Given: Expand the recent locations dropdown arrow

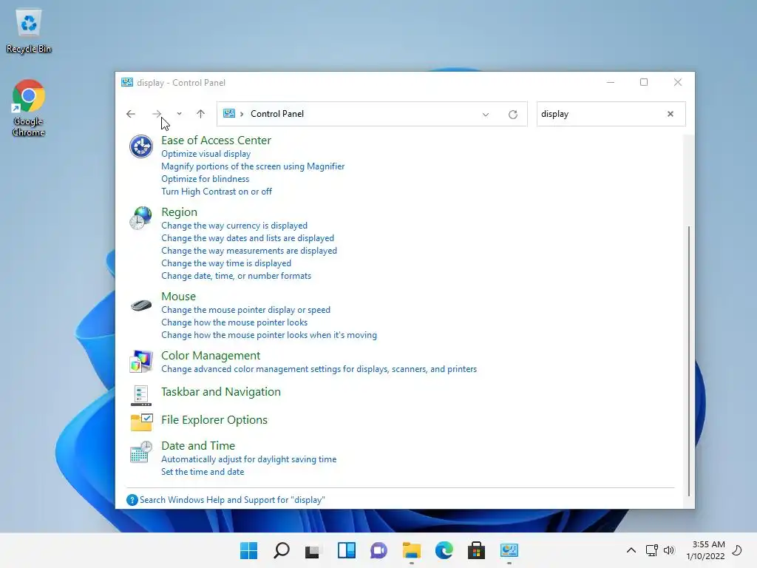Looking at the screenshot, I should pyautogui.click(x=179, y=114).
